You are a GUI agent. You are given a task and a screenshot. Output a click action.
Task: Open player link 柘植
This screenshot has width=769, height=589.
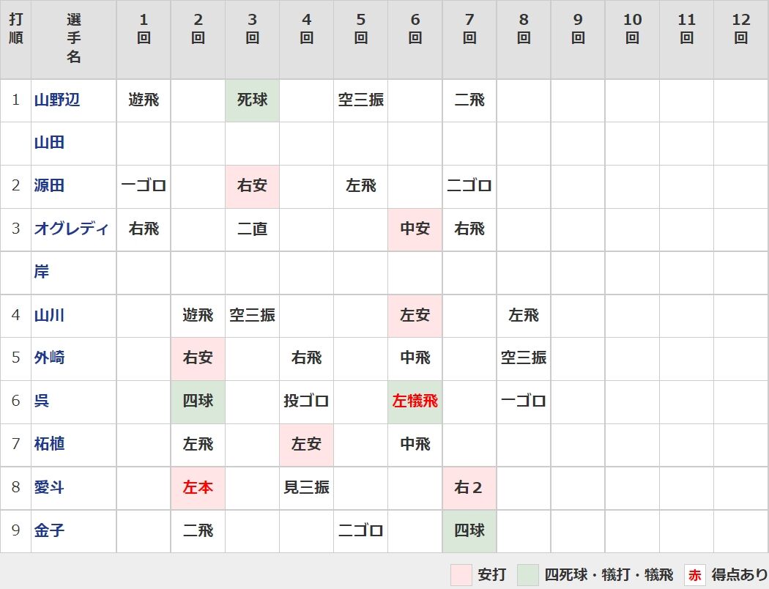pos(49,445)
